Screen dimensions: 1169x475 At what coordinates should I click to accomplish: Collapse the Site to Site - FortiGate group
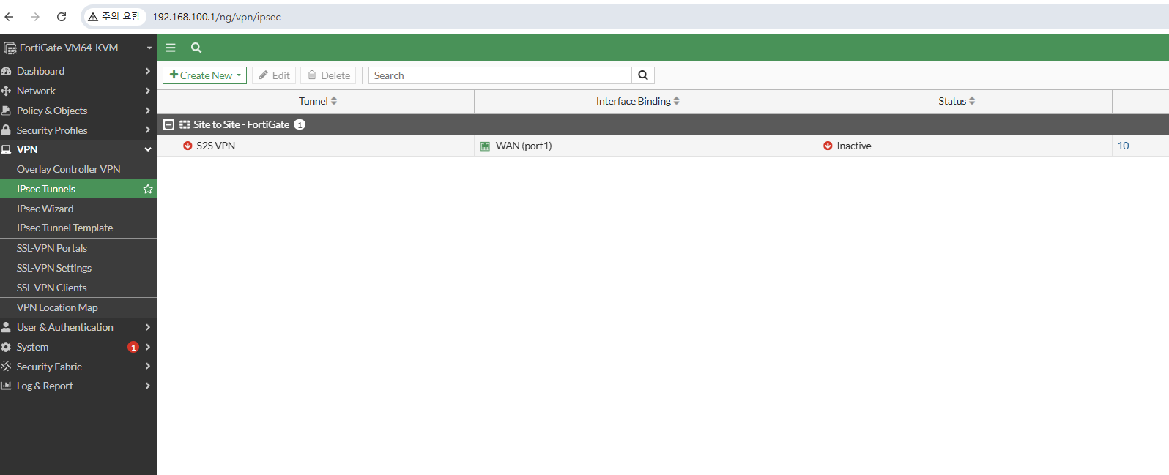coord(168,124)
